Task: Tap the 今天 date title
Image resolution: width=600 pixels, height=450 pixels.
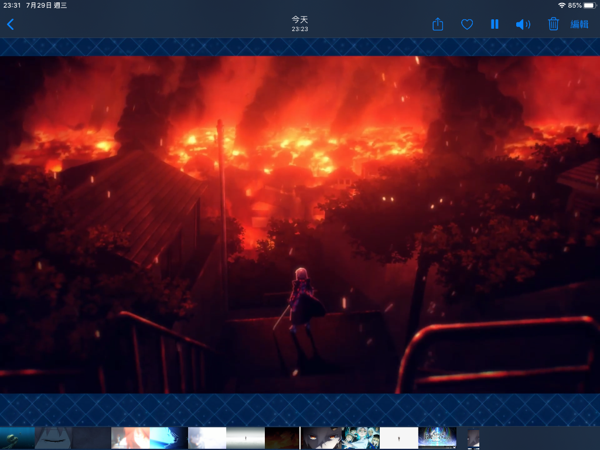Action: click(x=299, y=19)
